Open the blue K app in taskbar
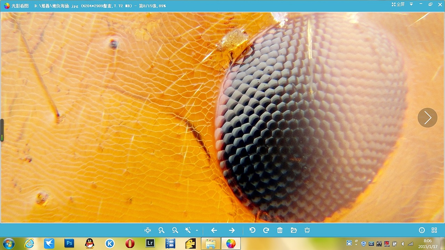 [x=110, y=243]
